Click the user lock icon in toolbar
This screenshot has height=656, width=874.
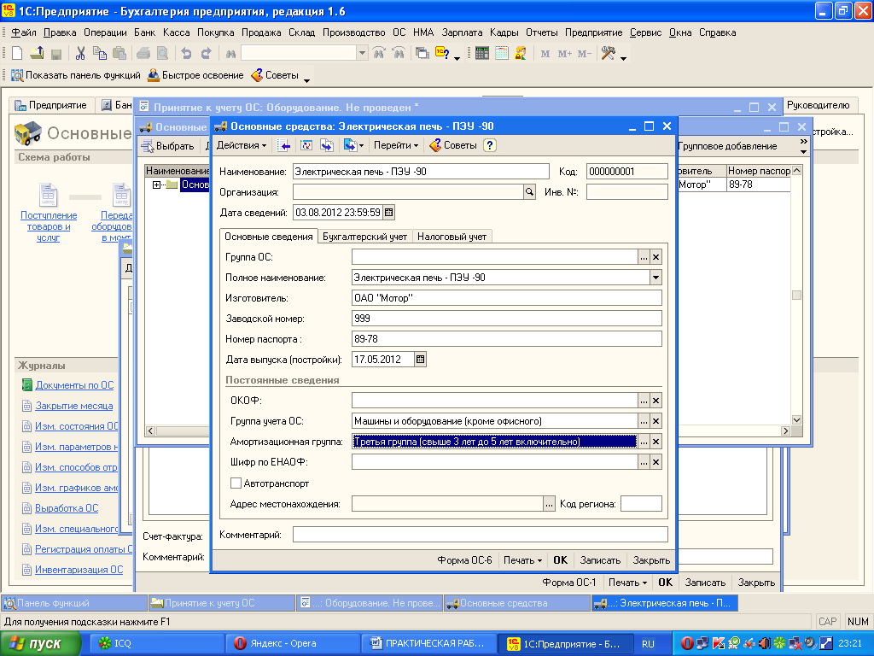[521, 54]
